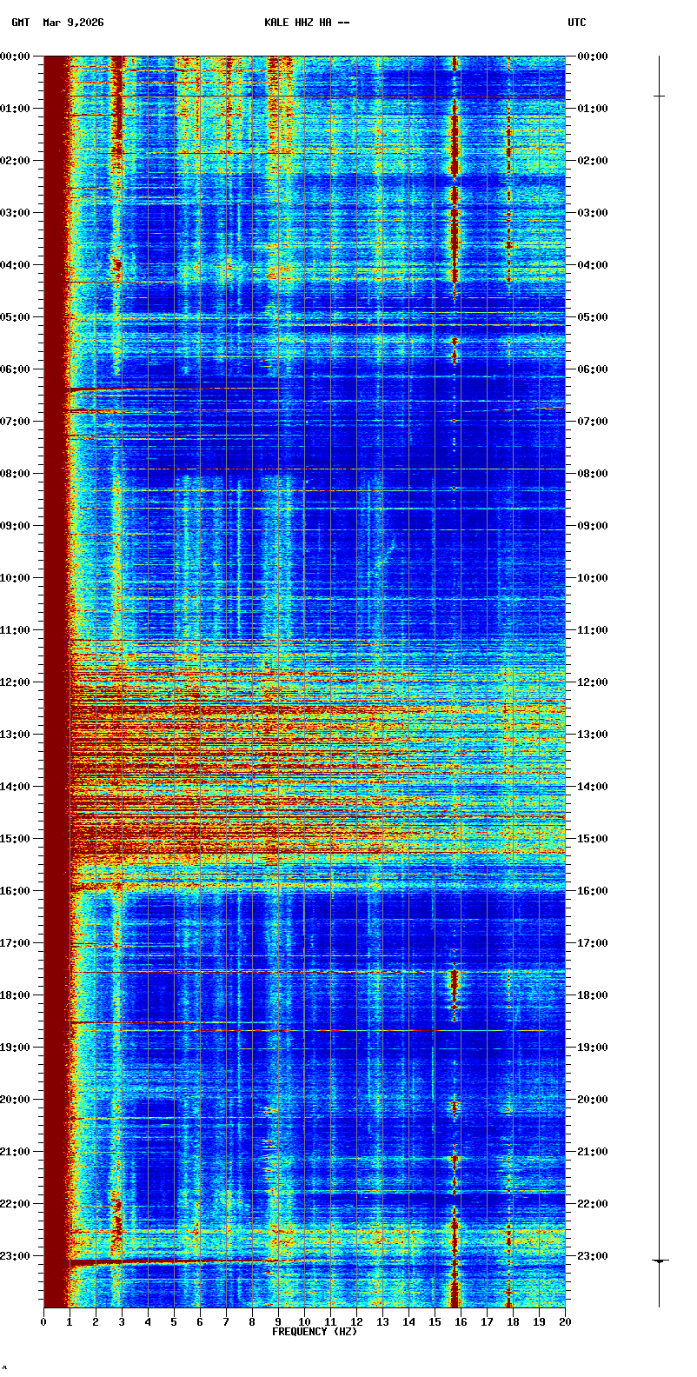The width and height of the screenshot is (697, 1377).
Task: Click the 20 Hz frequency tick label
Action: click(565, 1322)
